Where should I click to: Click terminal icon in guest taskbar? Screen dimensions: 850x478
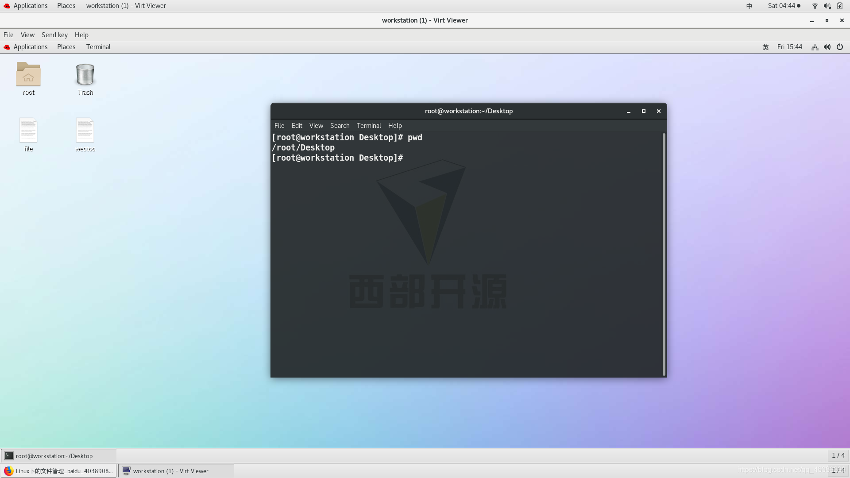tap(9, 455)
